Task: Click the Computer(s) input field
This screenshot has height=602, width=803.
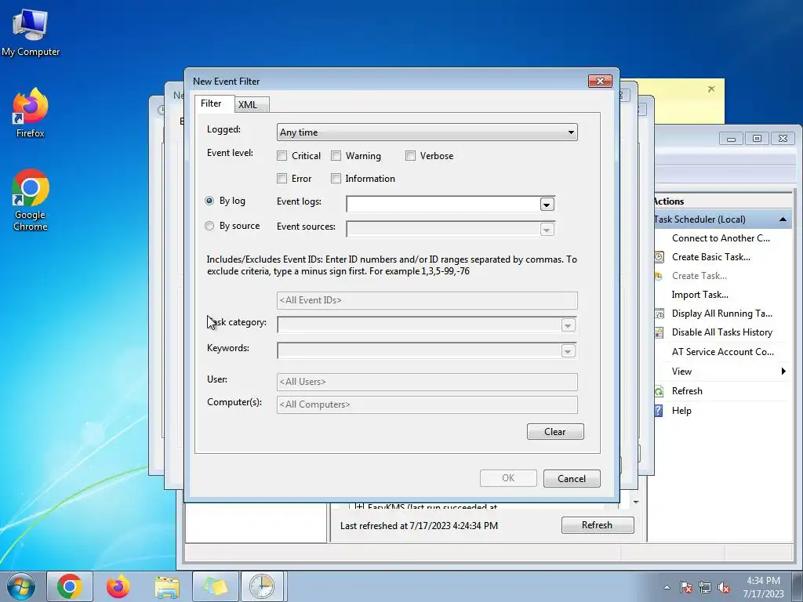Action: [x=427, y=404]
